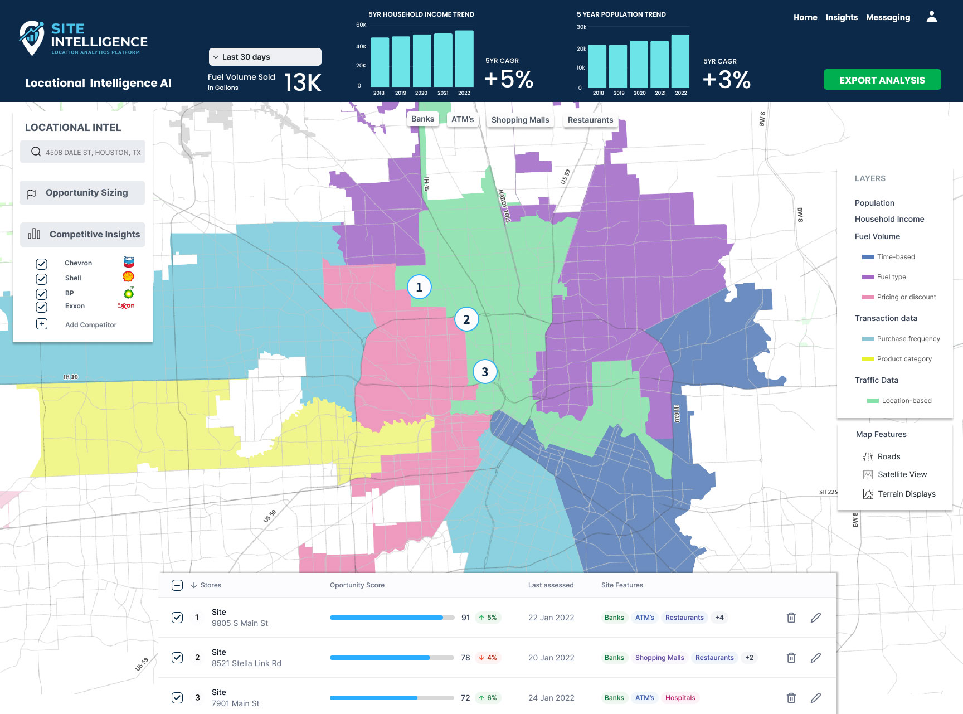Click the Satellite View icon
This screenshot has width=963, height=714.
click(x=868, y=474)
